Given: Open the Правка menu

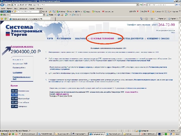Looking at the screenshot, I should [x=10, y=9].
